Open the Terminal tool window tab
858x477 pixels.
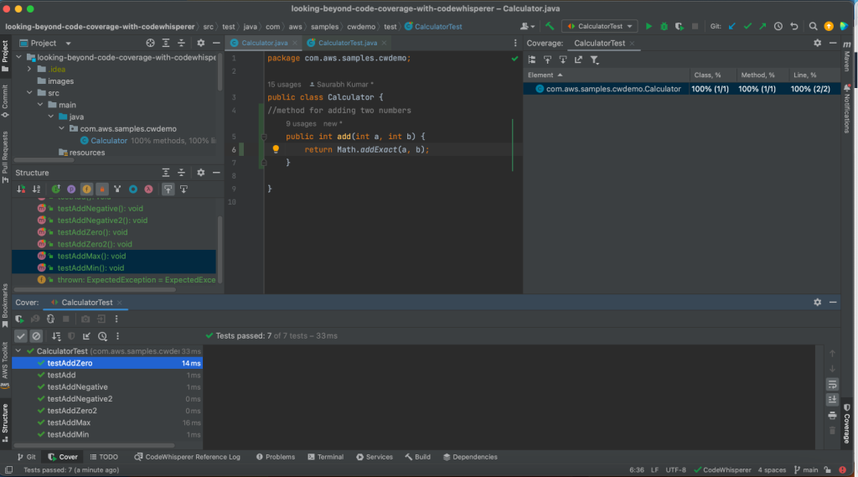326,457
